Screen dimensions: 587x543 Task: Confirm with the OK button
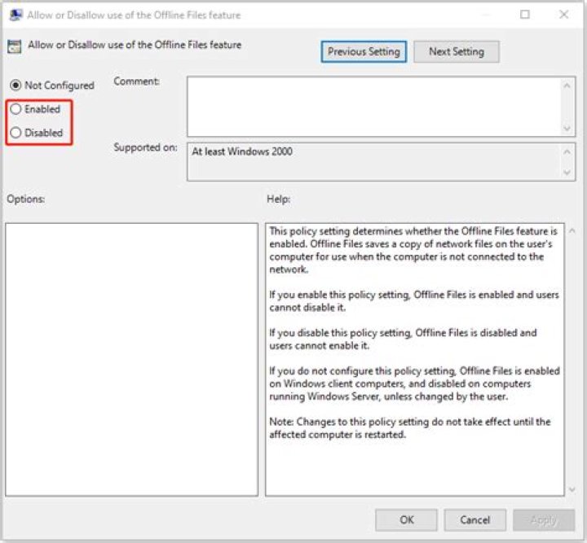click(x=406, y=520)
